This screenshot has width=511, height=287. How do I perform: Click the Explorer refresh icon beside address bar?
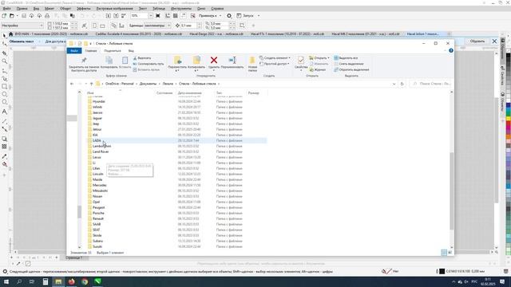402,84
